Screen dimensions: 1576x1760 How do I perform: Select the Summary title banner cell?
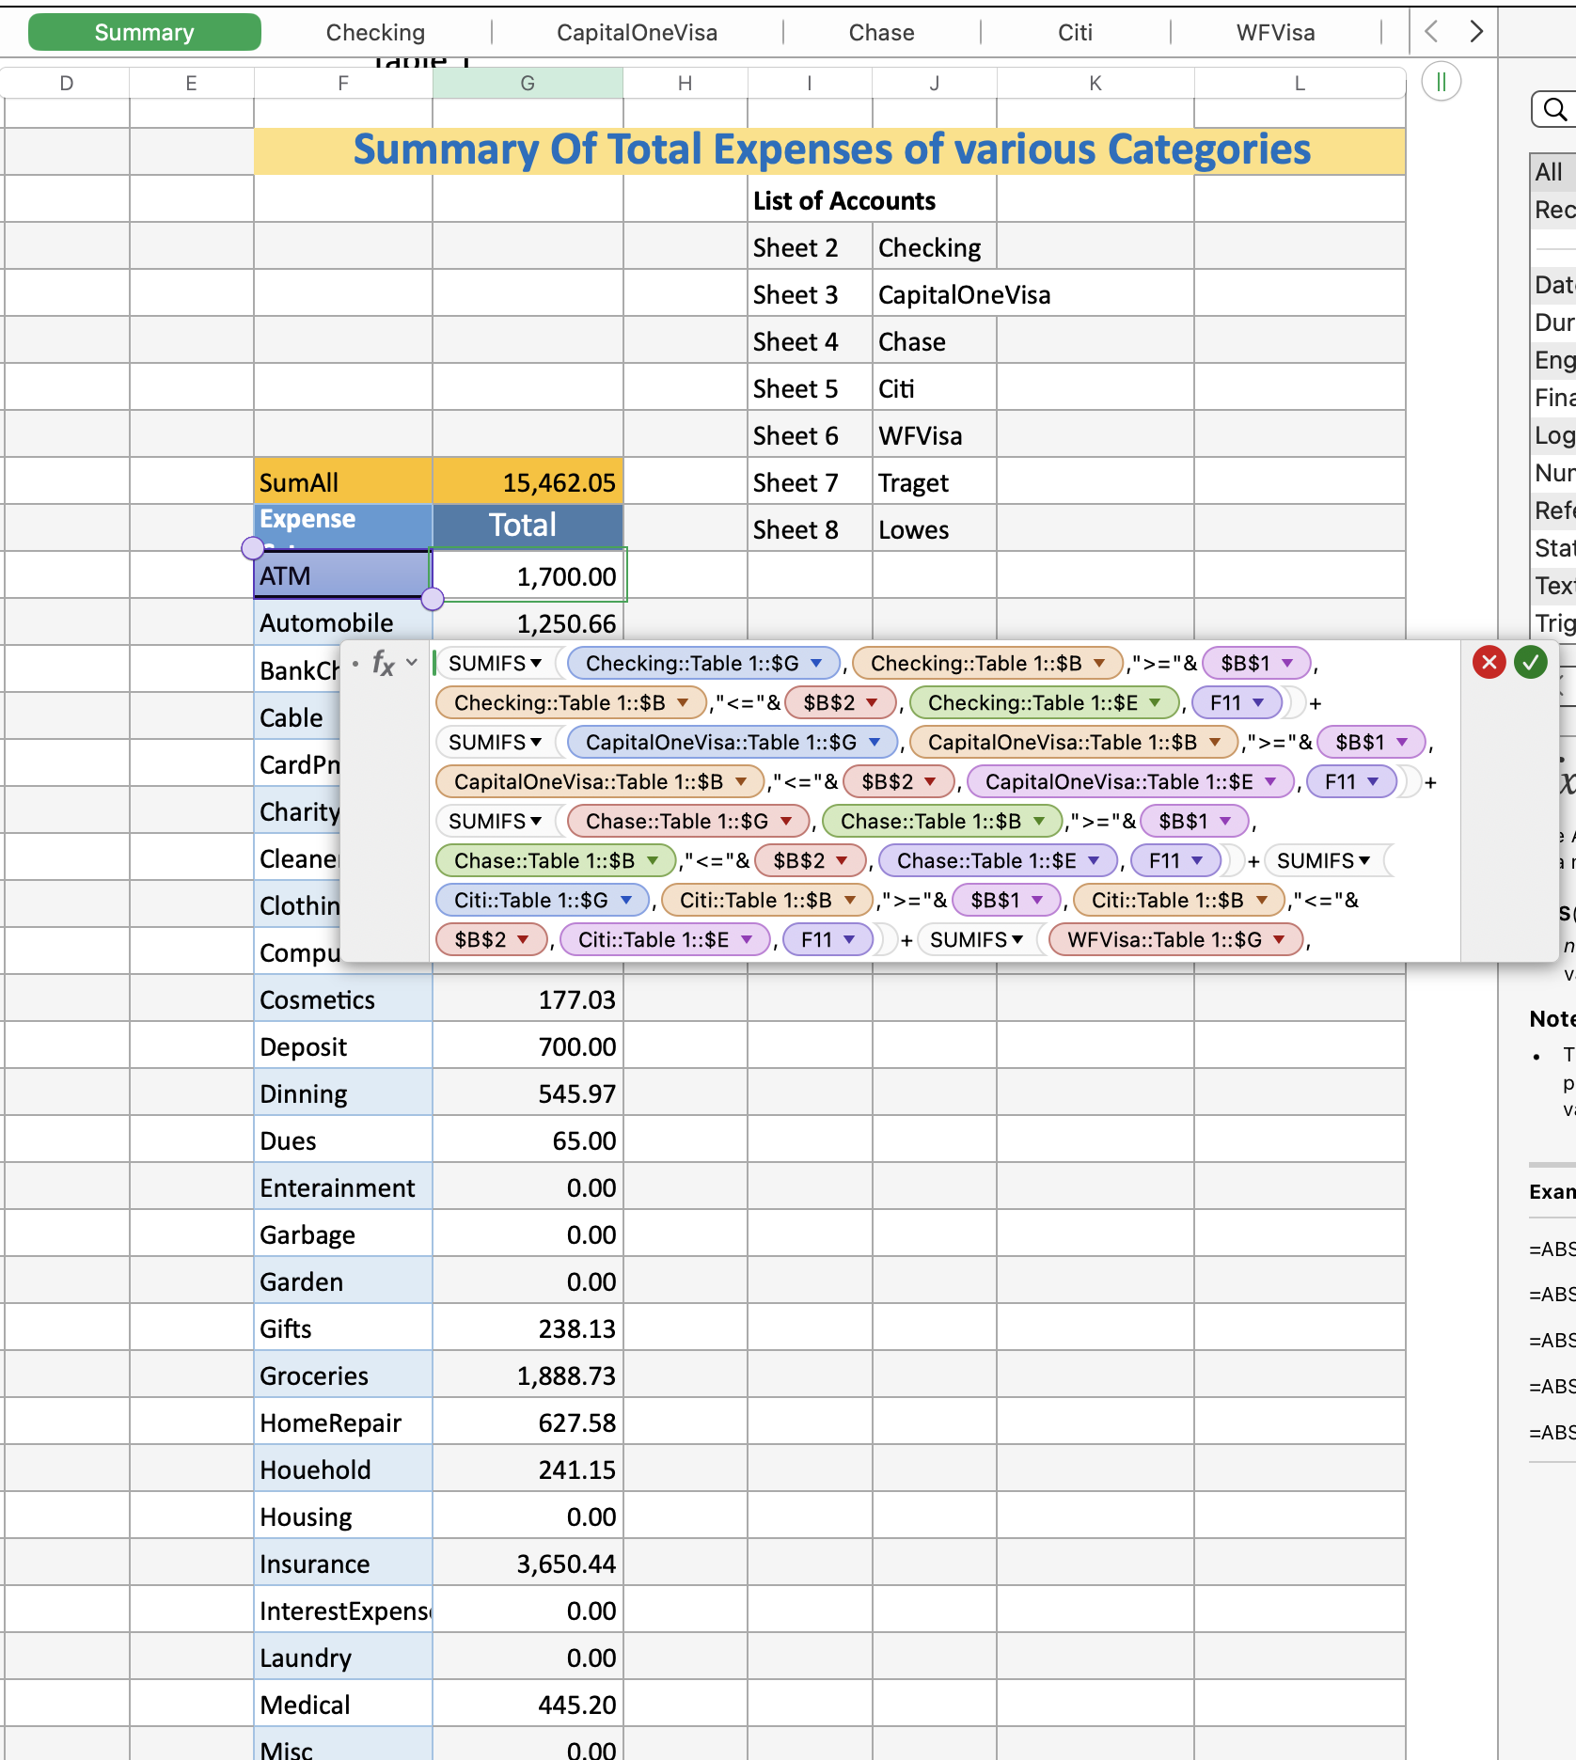(829, 150)
